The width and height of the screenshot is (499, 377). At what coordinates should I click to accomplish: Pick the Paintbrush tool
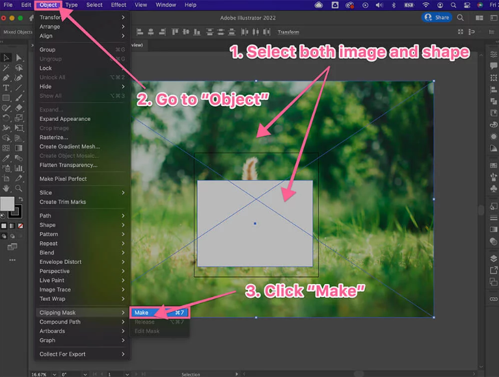tap(19, 98)
